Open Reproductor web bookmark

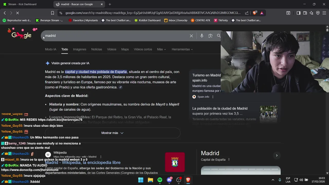click(17, 20)
